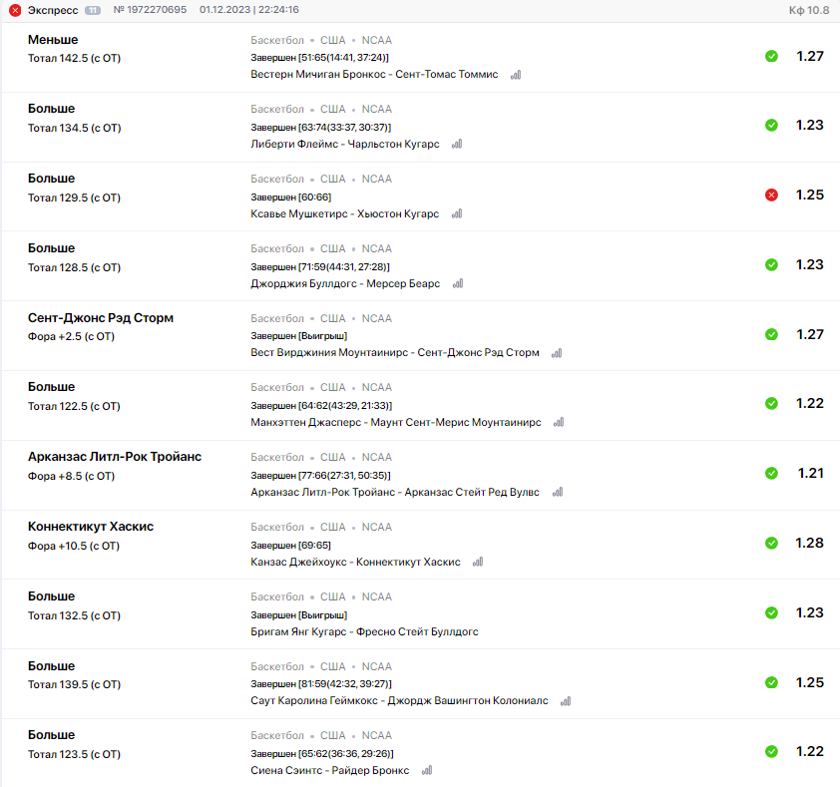Screen dimensions: 840x787
Task: Click the total odds Кф 10.8
Action: 809,10
